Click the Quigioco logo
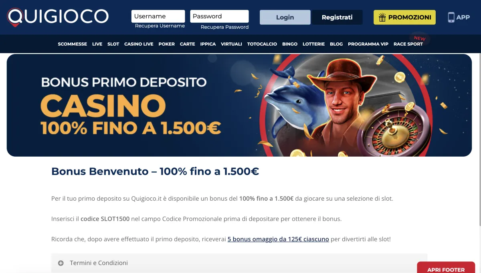 point(58,17)
